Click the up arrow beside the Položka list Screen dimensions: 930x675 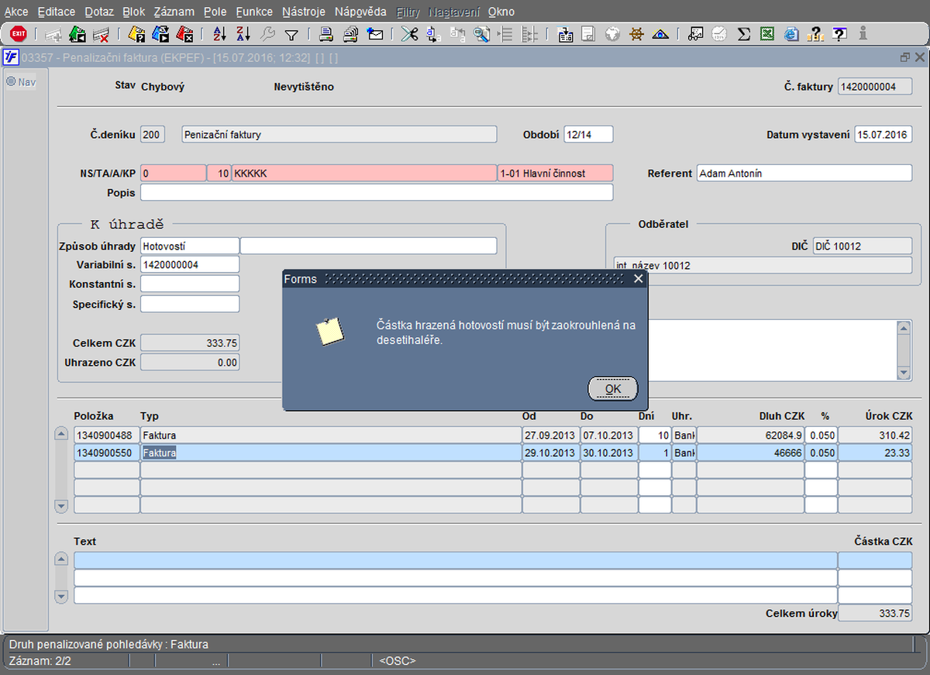(62, 434)
